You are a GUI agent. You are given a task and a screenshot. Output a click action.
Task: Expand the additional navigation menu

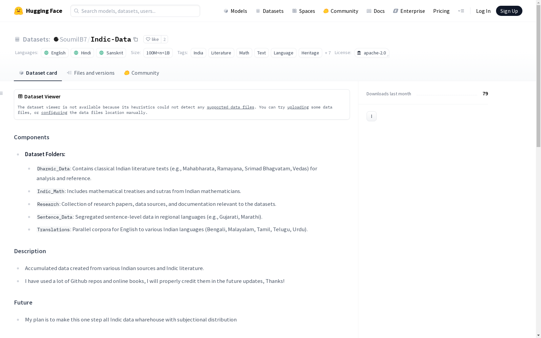pos(461,11)
